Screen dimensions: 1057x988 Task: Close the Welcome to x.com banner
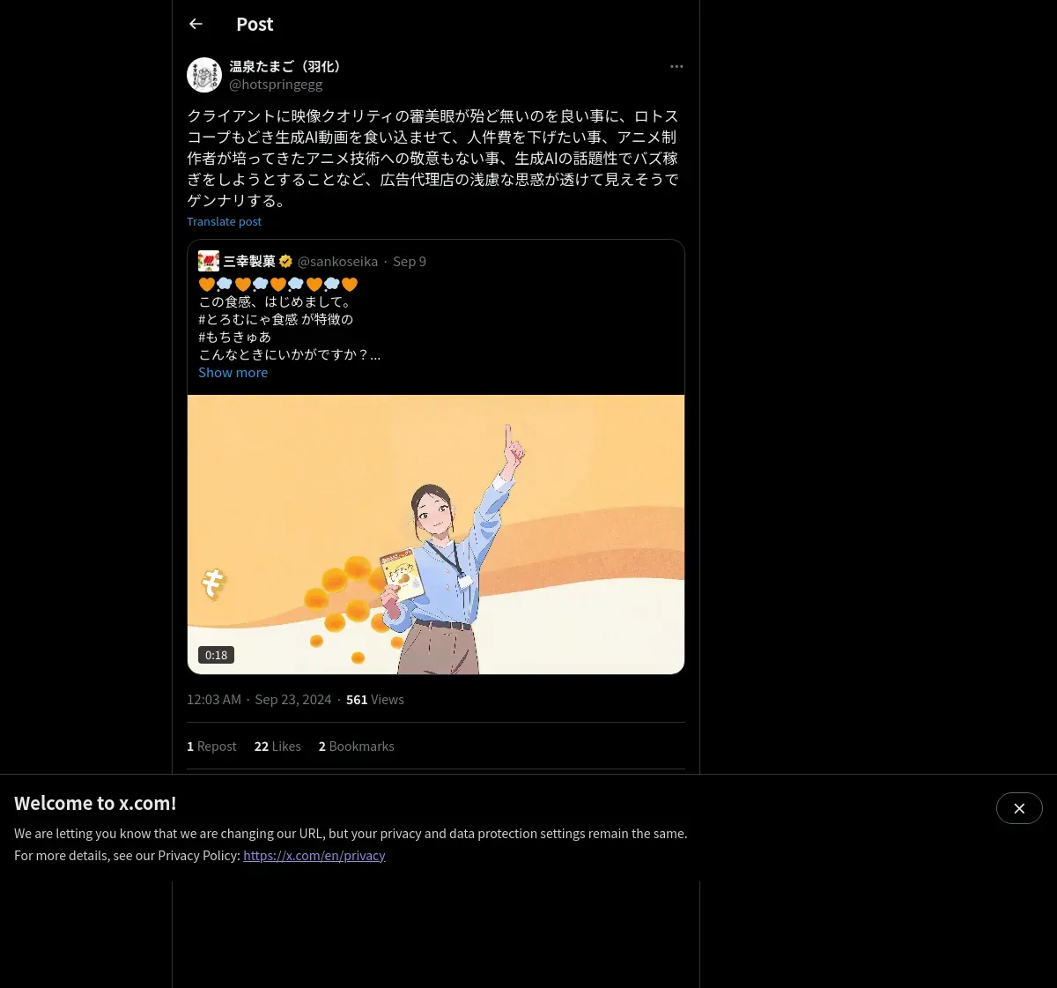[1019, 808]
